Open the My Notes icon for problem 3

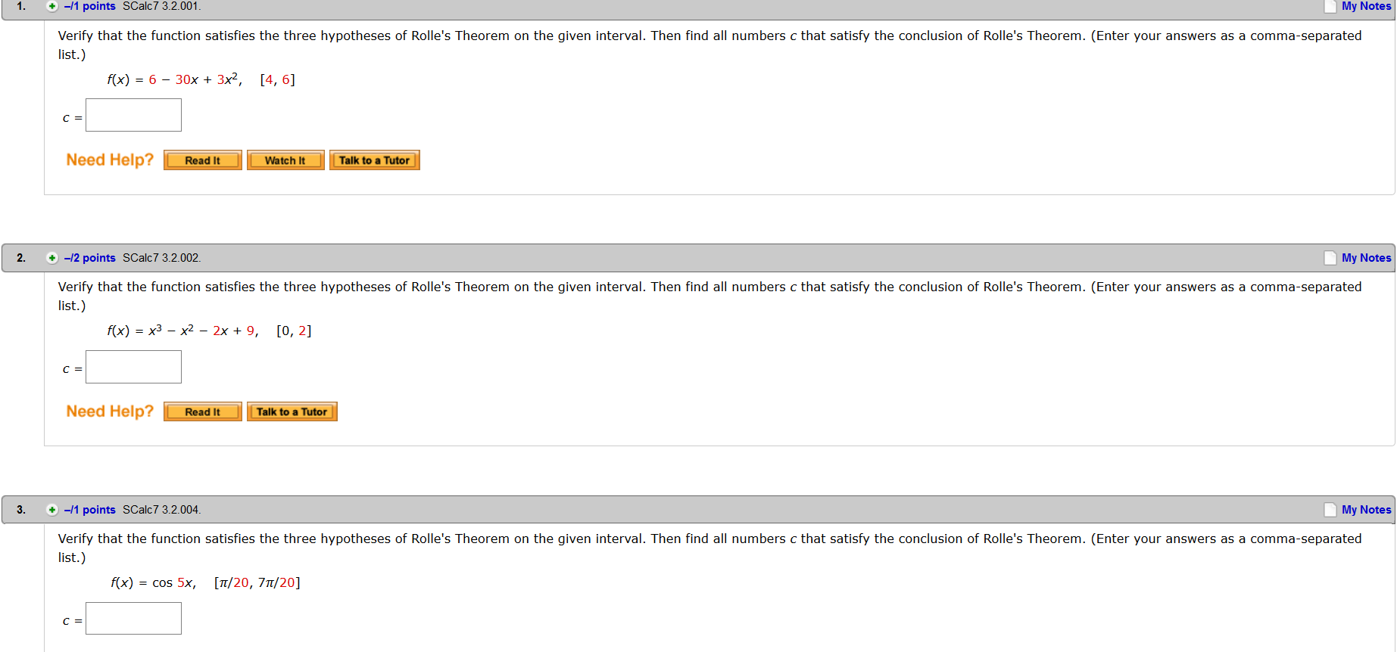[x=1330, y=509]
